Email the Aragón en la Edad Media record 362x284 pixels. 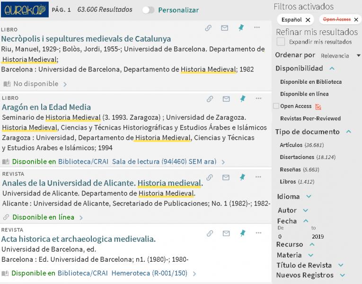click(x=226, y=99)
